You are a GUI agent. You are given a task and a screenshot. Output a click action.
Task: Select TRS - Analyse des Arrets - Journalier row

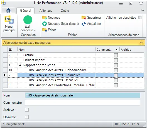tap(73, 75)
